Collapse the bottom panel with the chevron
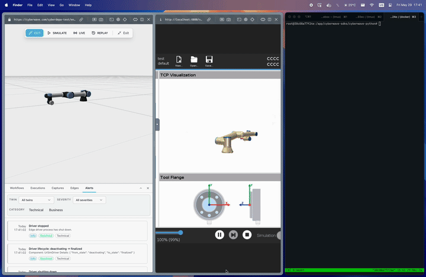426x277 pixels. tap(141, 188)
